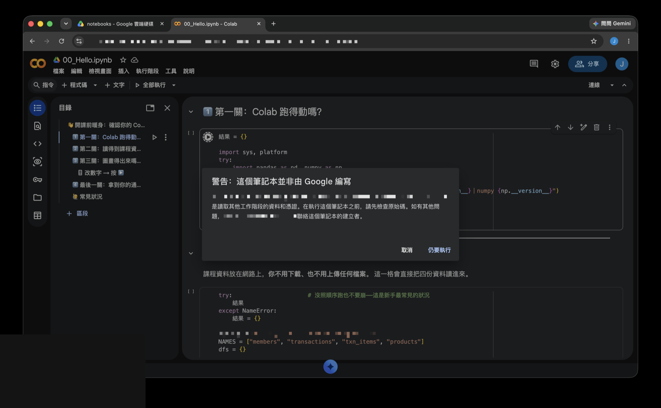The height and width of the screenshot is (408, 661).
Task: Open the variables inspector sidebar icon
Action: coord(37,162)
